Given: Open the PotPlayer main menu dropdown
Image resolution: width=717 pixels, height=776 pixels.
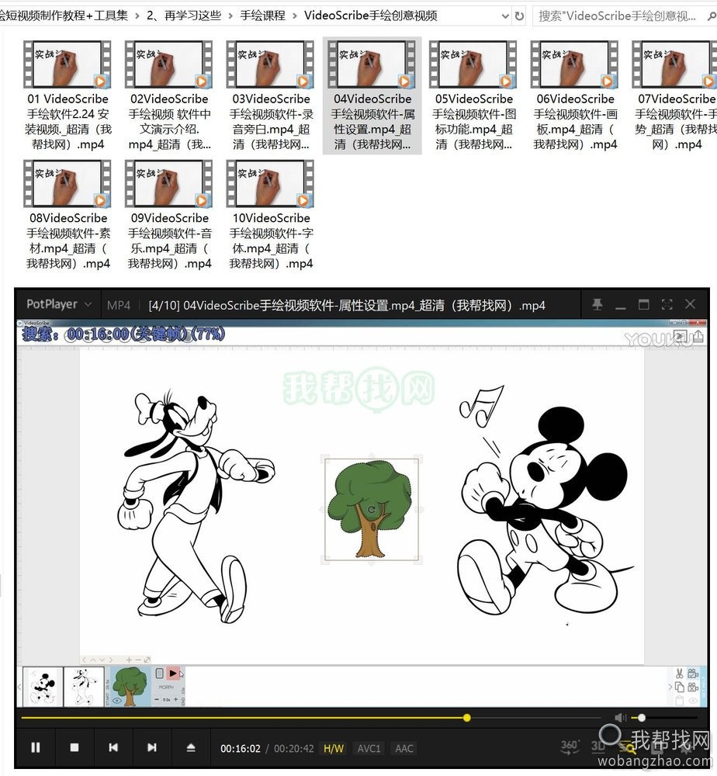Looking at the screenshot, I should (60, 304).
